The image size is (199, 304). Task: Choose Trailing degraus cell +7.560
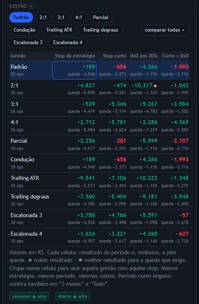pyautogui.click(x=74, y=200)
